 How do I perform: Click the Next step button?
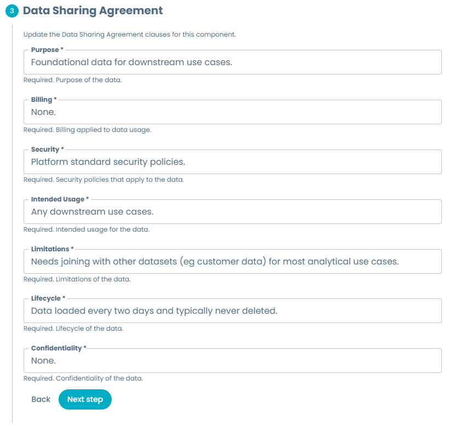pos(85,399)
